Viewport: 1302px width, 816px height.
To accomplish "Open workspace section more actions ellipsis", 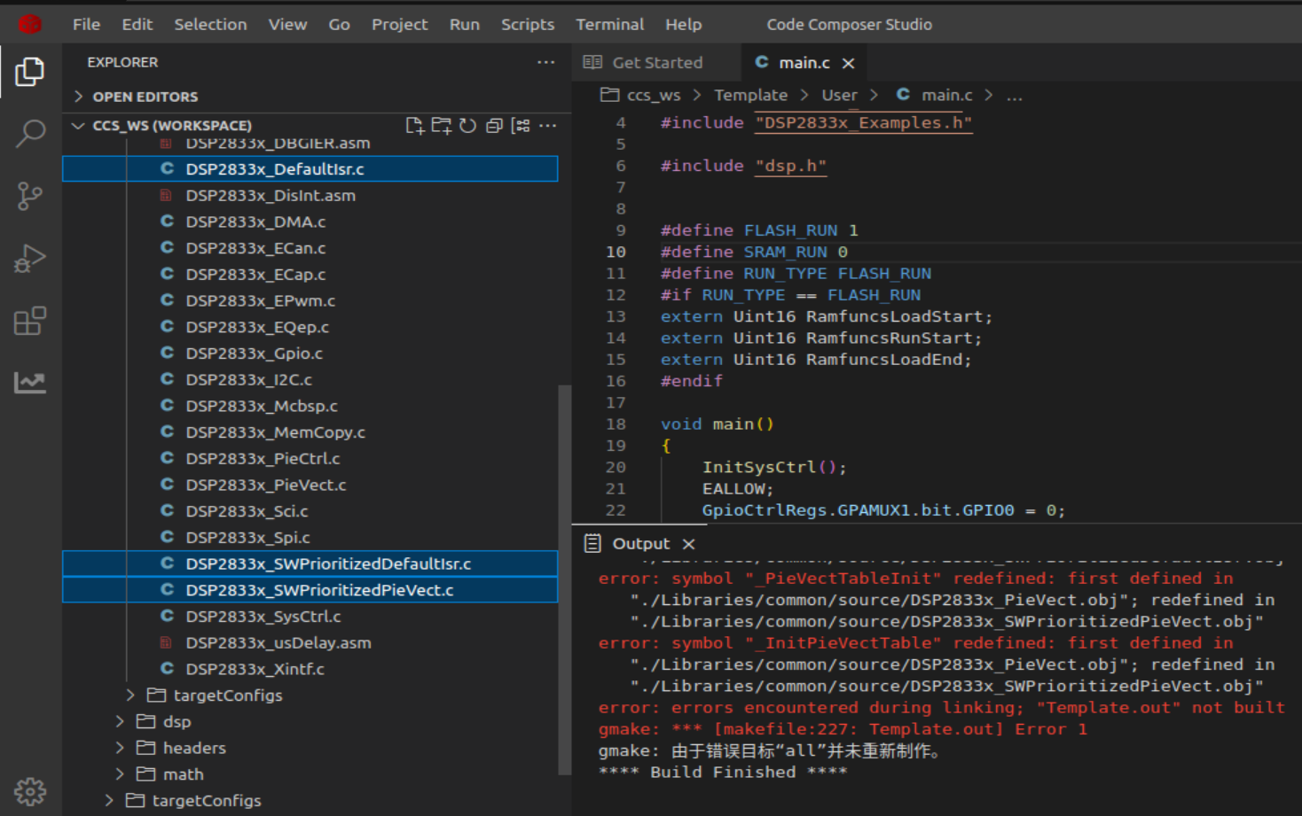I will tap(548, 126).
